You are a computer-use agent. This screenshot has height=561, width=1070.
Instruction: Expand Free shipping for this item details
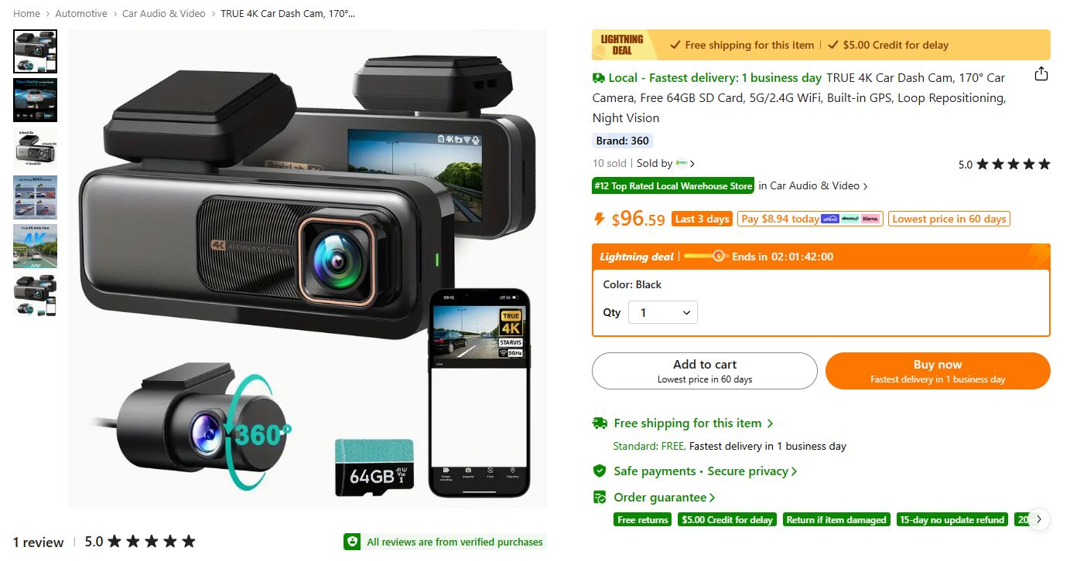[x=693, y=423]
